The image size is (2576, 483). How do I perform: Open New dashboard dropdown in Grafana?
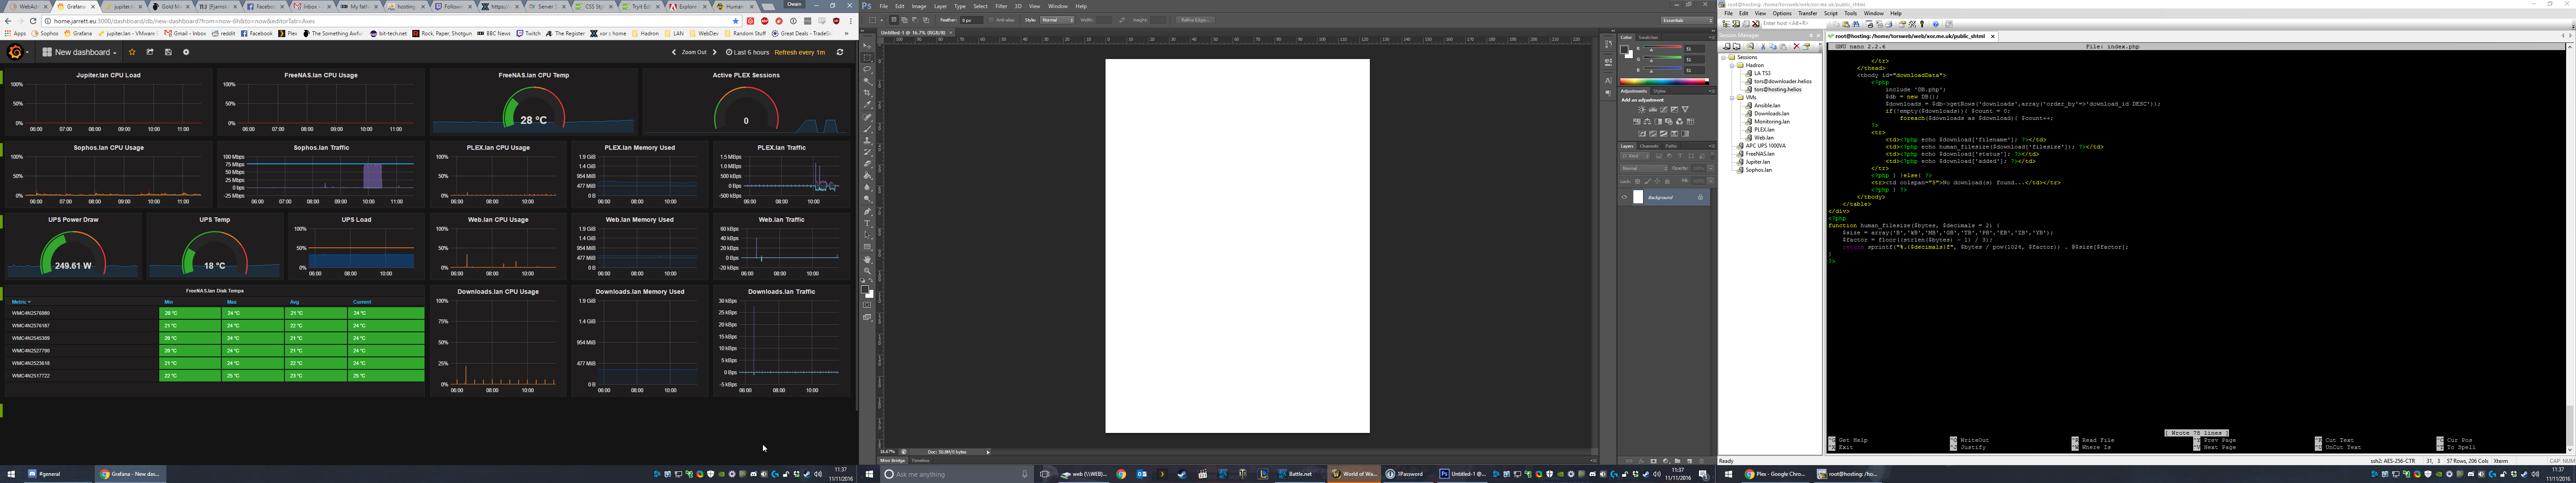80,52
